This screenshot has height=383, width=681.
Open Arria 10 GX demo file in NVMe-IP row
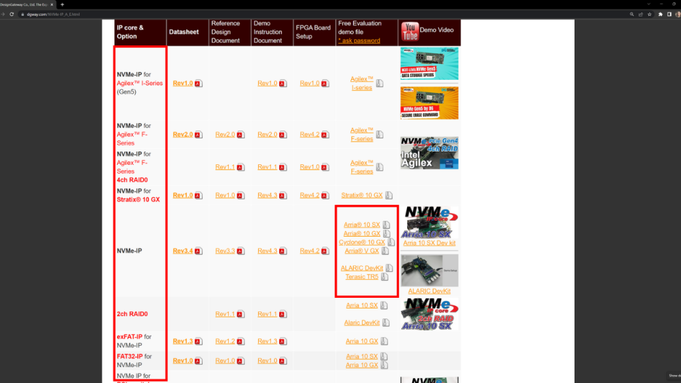coord(362,233)
